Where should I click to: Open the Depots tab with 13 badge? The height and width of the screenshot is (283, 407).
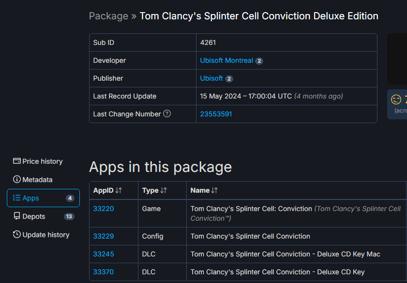(x=43, y=216)
